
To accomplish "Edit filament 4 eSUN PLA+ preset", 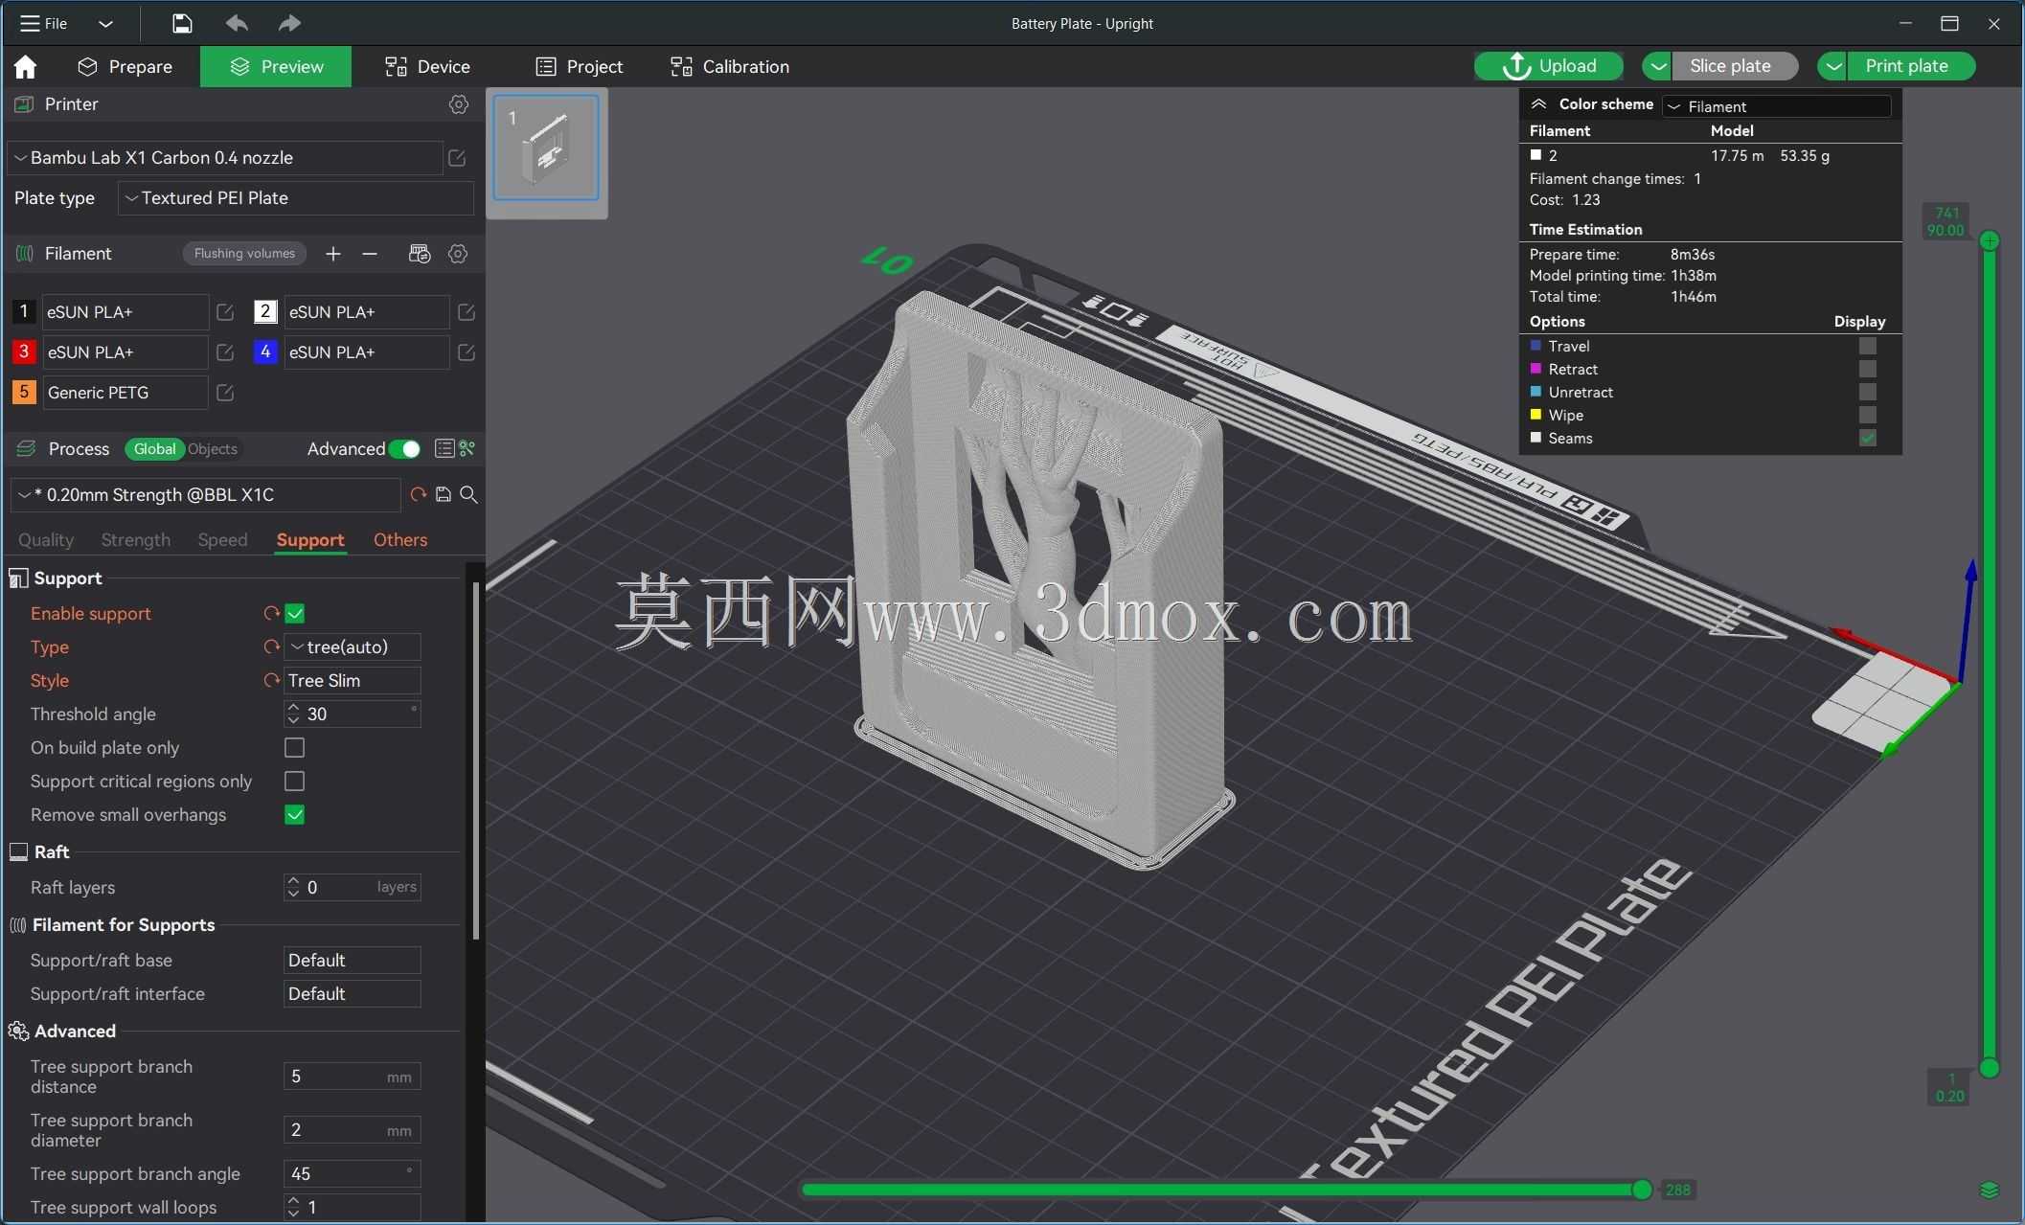I will pos(466,352).
